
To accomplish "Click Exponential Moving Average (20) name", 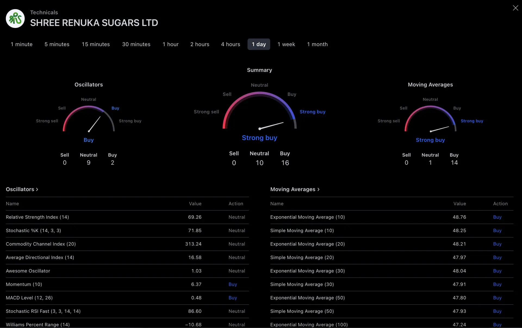I will point(307,244).
